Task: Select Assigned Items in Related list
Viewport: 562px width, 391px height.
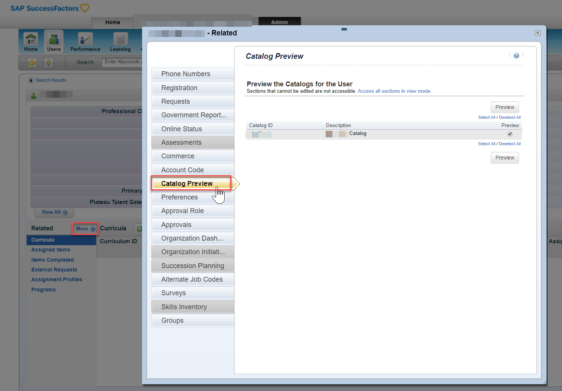Action: point(51,250)
